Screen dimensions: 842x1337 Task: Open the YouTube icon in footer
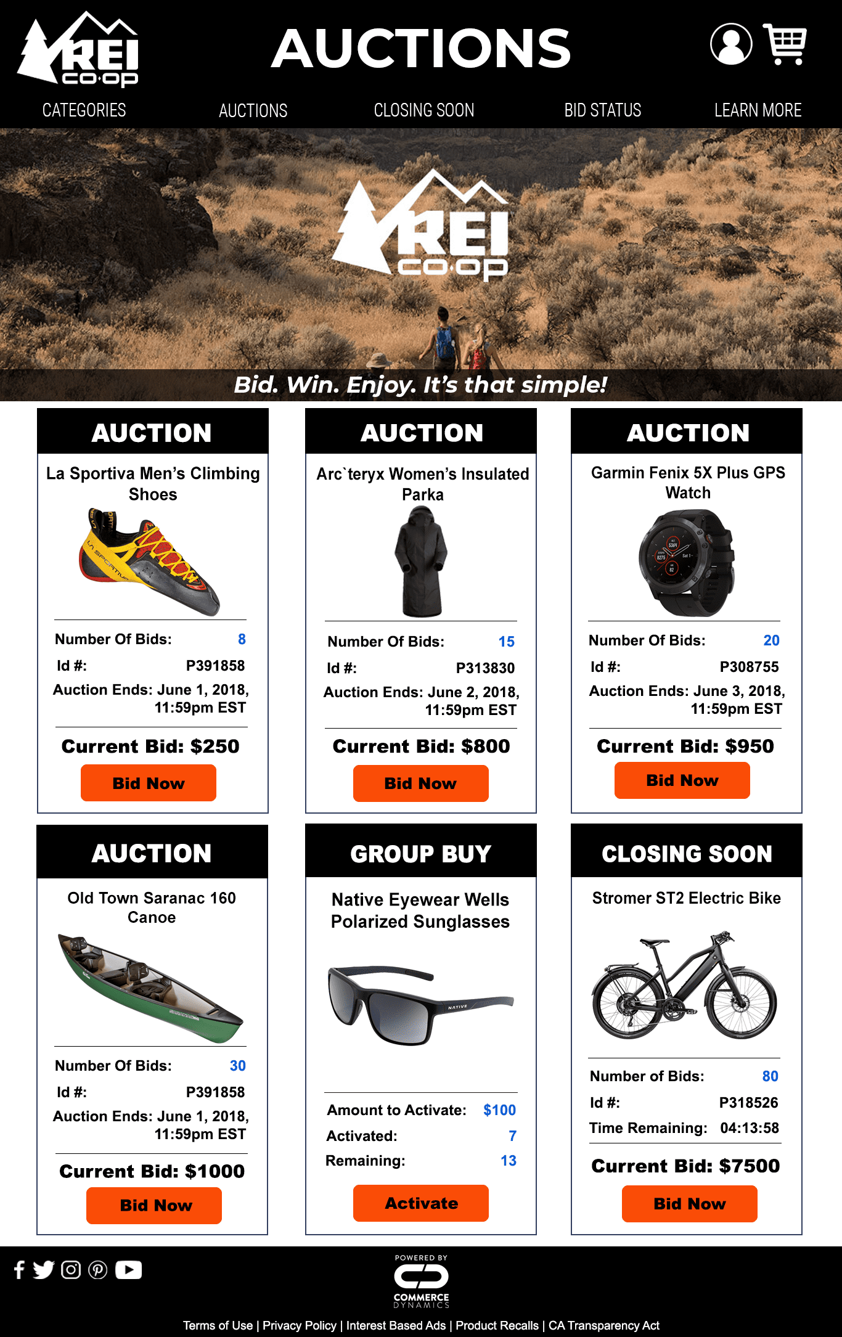pyautogui.click(x=128, y=1270)
